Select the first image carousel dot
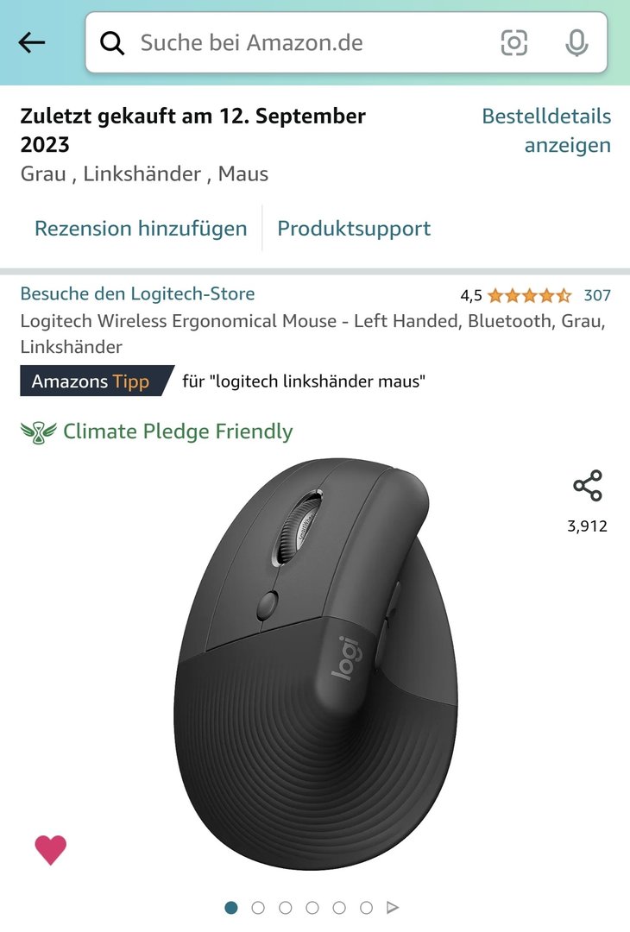 231,908
